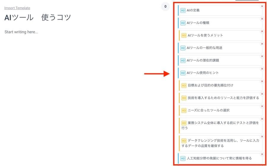Viewport: 267px width, 166px height.
Task: Select the outline text AIツールの一般的な用途
Action: pyautogui.click(x=204, y=48)
